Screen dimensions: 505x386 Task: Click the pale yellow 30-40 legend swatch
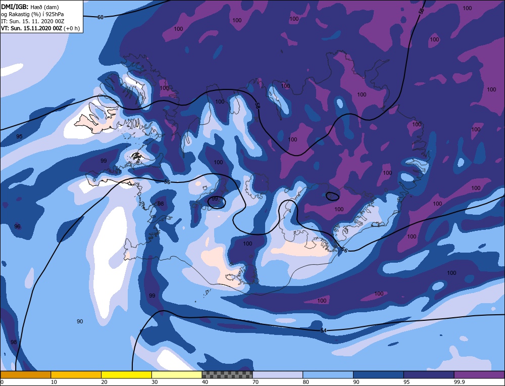tap(177, 374)
